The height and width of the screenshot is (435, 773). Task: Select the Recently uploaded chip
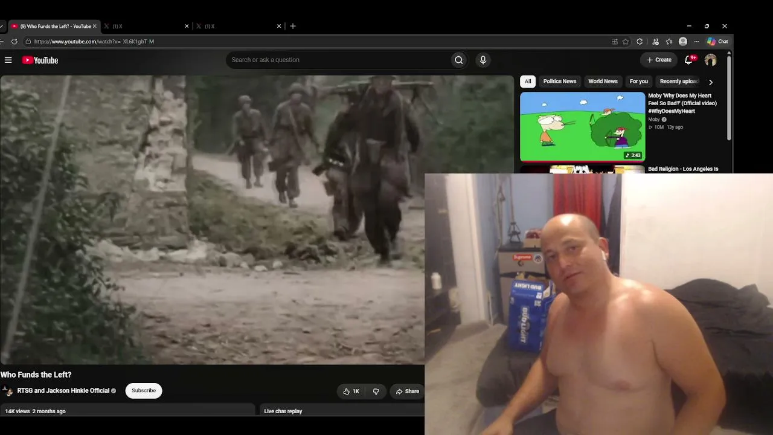[x=679, y=82]
